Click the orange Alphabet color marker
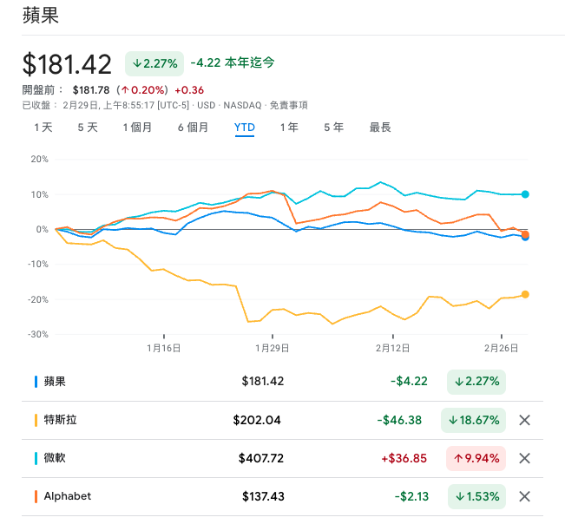This screenshot has width=565, height=524. coord(36,496)
